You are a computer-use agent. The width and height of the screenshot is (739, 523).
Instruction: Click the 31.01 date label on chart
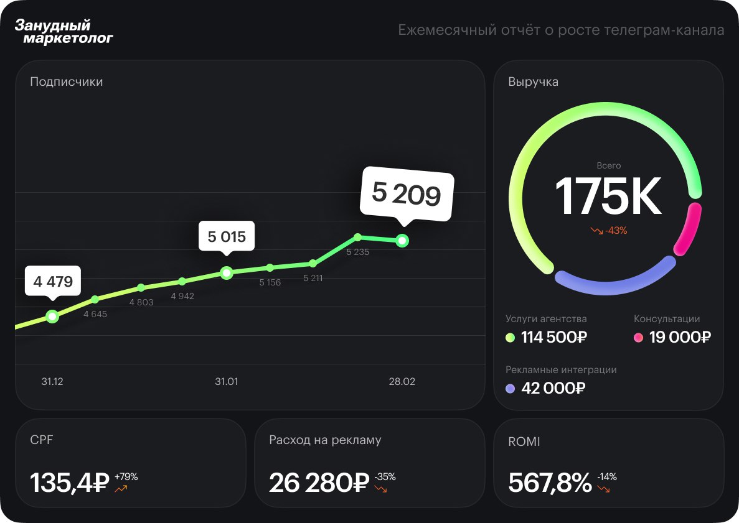227,382
